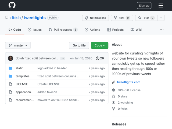Open the dbish commit author name

20,58
